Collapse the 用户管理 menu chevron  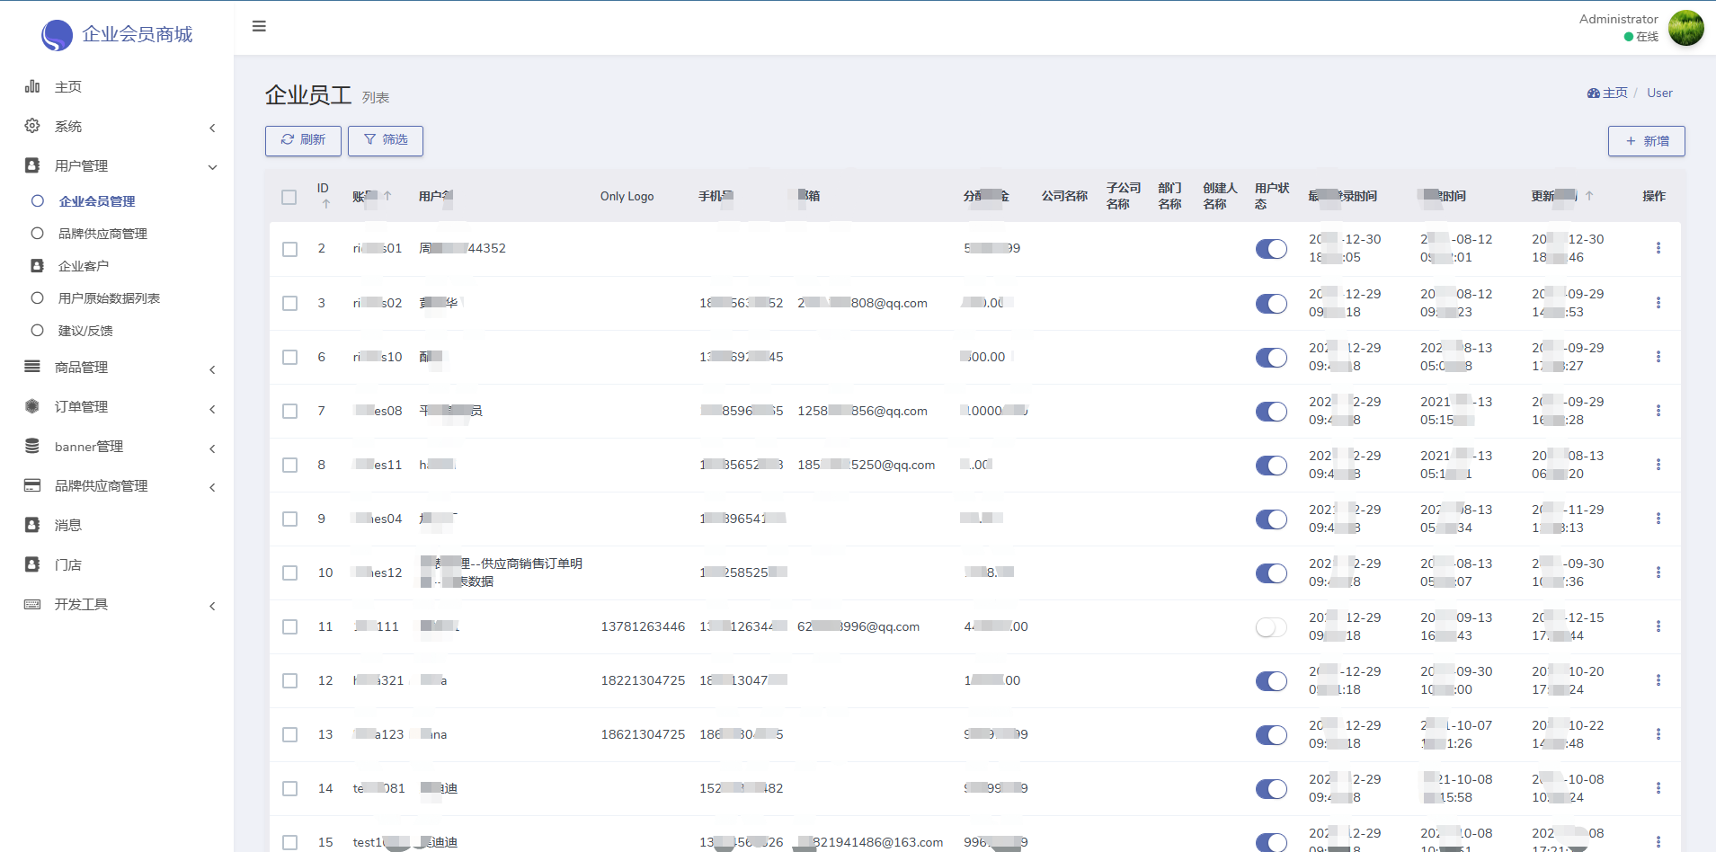pyautogui.click(x=212, y=167)
